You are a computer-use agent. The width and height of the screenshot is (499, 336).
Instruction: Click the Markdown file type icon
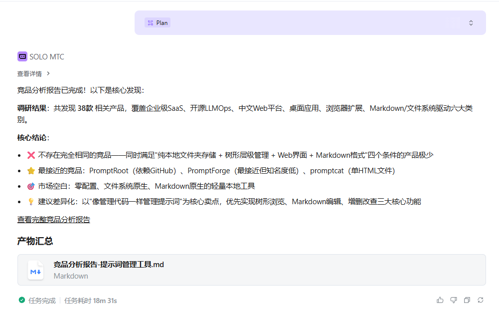click(35, 270)
